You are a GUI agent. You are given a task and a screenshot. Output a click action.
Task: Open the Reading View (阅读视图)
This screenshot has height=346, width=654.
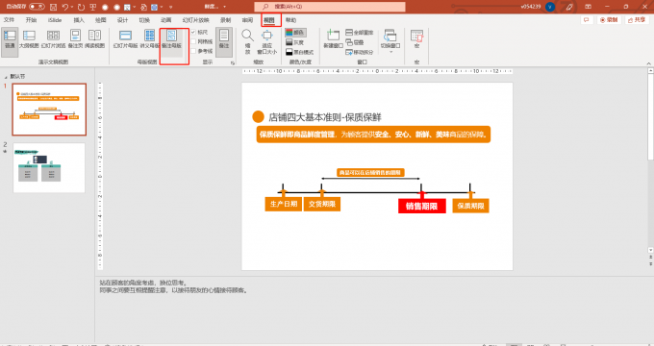(x=94, y=39)
